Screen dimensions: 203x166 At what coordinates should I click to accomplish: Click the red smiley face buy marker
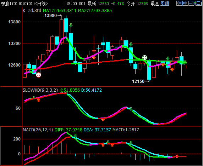coord(38,75)
